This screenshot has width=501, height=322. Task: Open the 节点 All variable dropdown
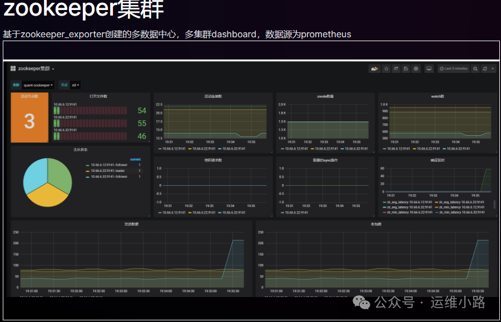point(76,85)
